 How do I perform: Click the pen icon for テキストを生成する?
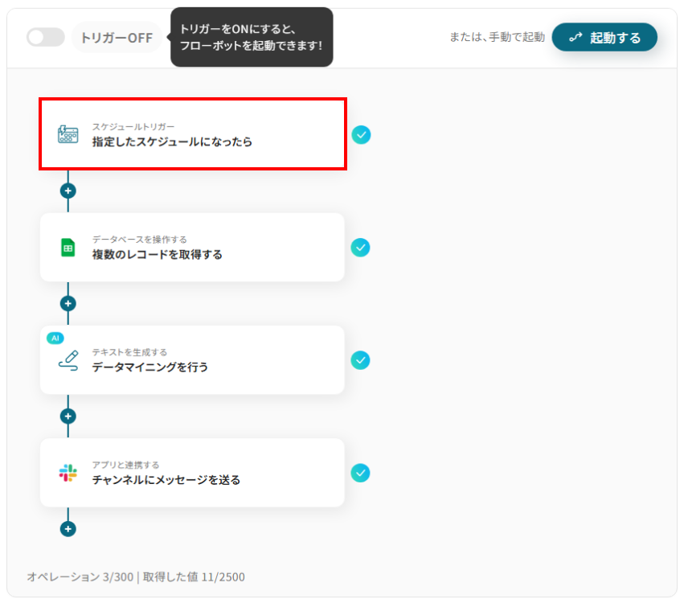click(x=69, y=360)
